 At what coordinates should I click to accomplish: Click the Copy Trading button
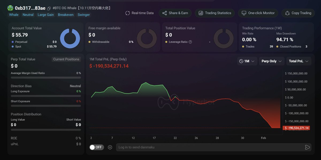[x=298, y=13]
